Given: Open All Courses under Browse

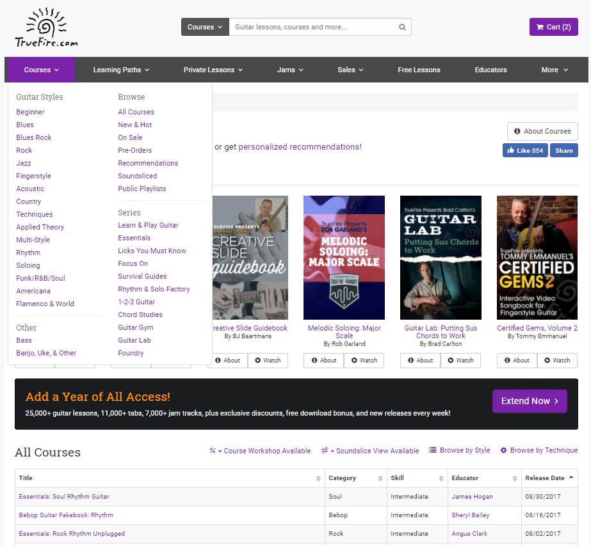Looking at the screenshot, I should [136, 112].
